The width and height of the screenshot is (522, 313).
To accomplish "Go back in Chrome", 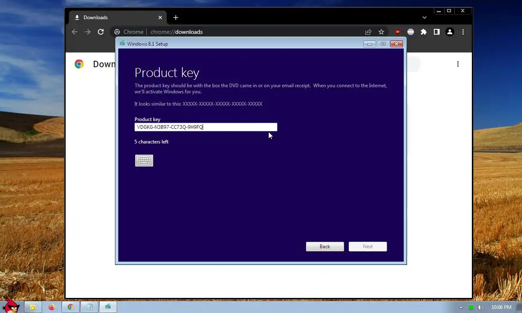I will [x=75, y=32].
